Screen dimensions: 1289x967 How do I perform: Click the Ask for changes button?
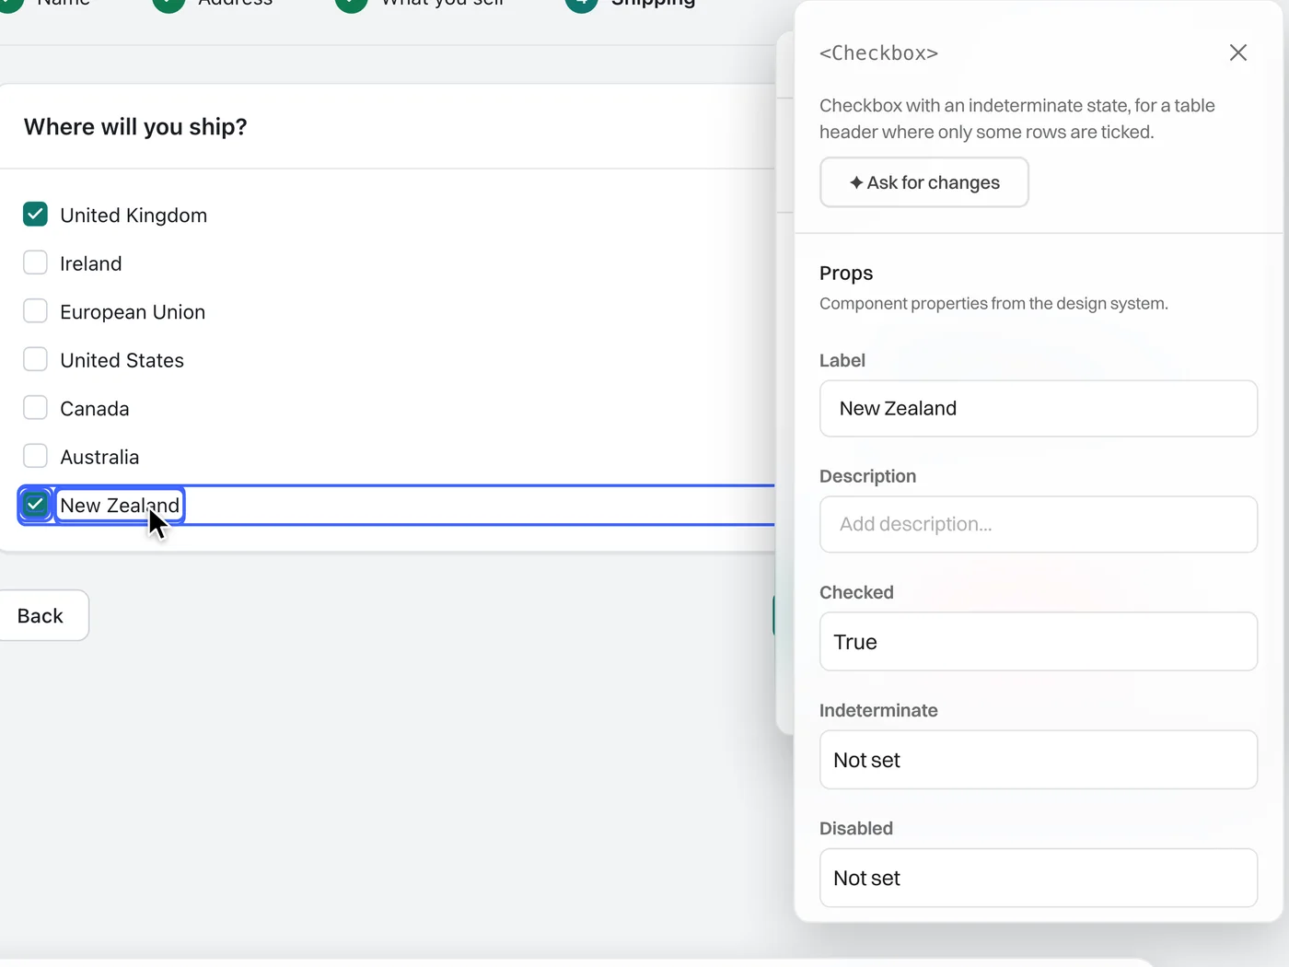coord(924,182)
